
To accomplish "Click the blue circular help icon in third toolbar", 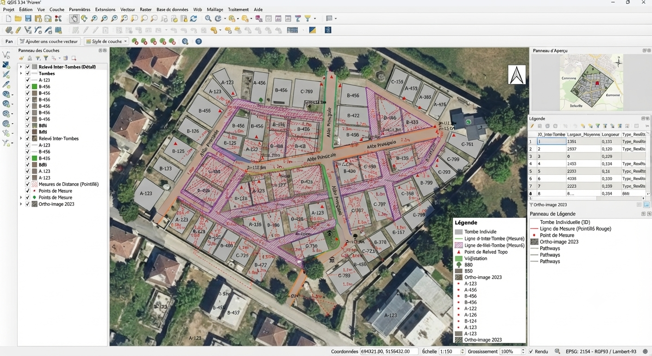I will tap(199, 41).
